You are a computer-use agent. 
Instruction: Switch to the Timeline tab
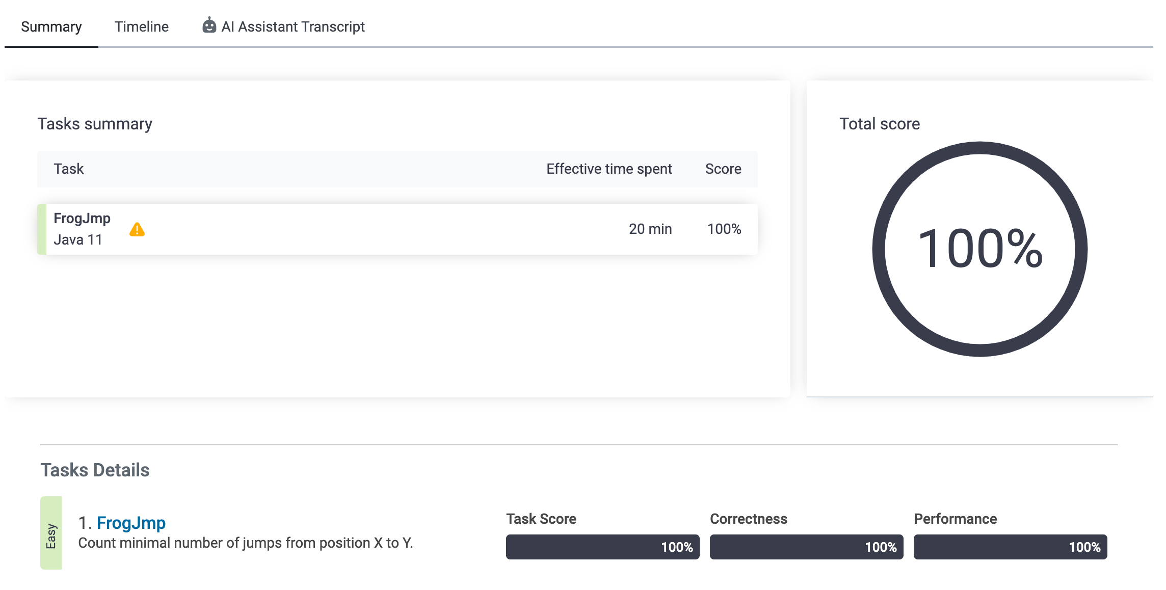pos(141,26)
